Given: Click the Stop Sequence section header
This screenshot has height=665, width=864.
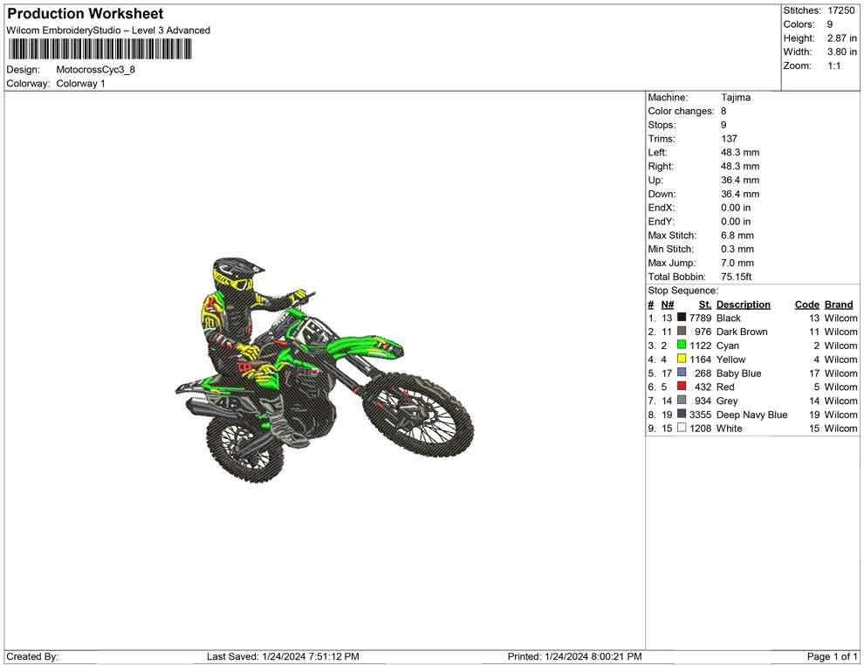Looking at the screenshot, I should 682,290.
